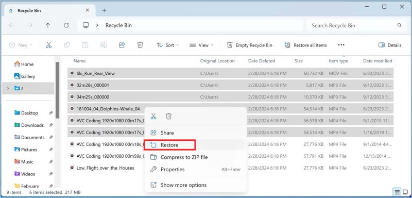The height and width of the screenshot is (198, 412).
Task: Select the Low_Flight_over_the_Houses file name
Action: pyautogui.click(x=106, y=168)
